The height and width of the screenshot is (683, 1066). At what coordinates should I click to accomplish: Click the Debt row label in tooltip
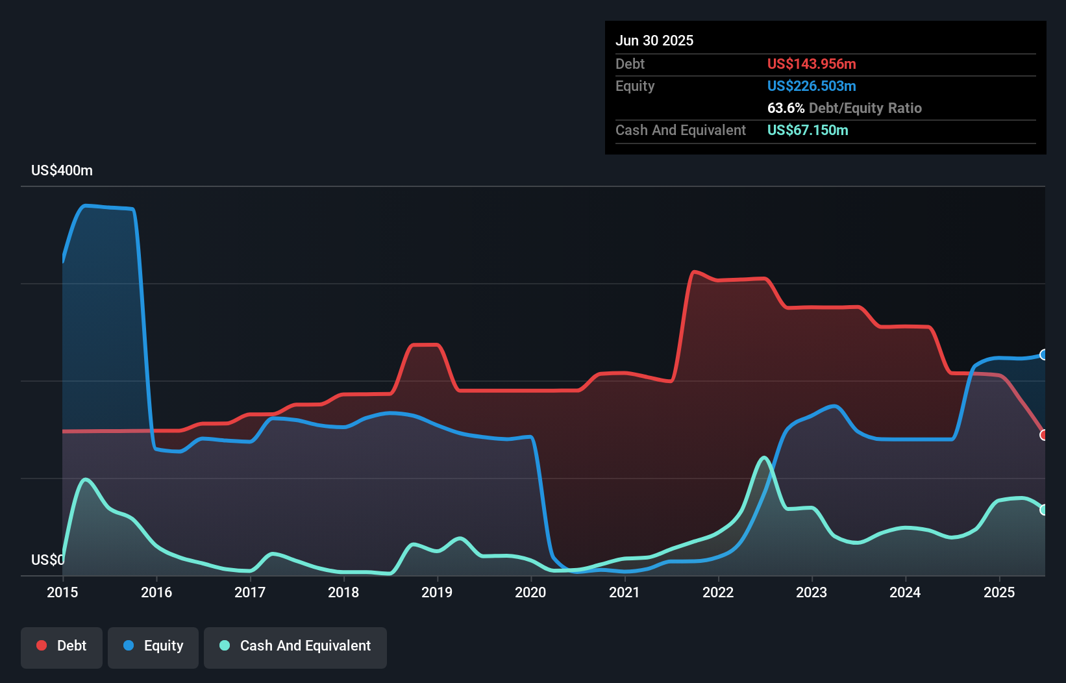(x=630, y=64)
